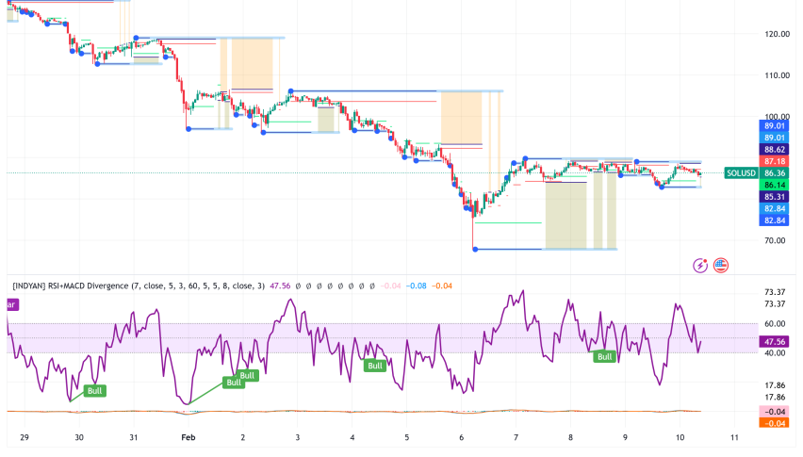Screen dimensions: 803x457
Task: Click date 10 on the time axis
Action: (680, 438)
